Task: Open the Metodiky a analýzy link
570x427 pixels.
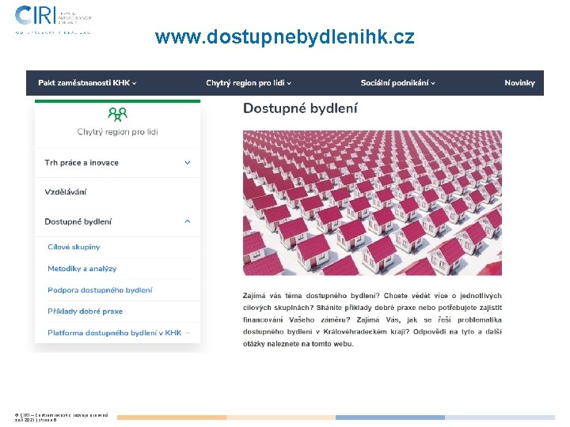Action: 82,269
